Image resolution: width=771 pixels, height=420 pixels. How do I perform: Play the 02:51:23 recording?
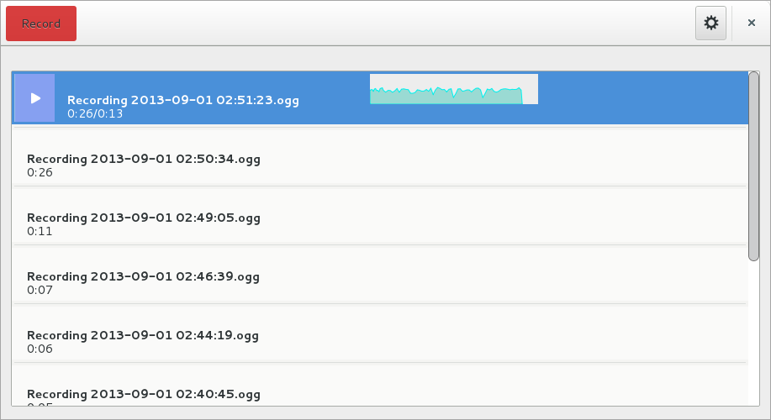pyautogui.click(x=34, y=97)
